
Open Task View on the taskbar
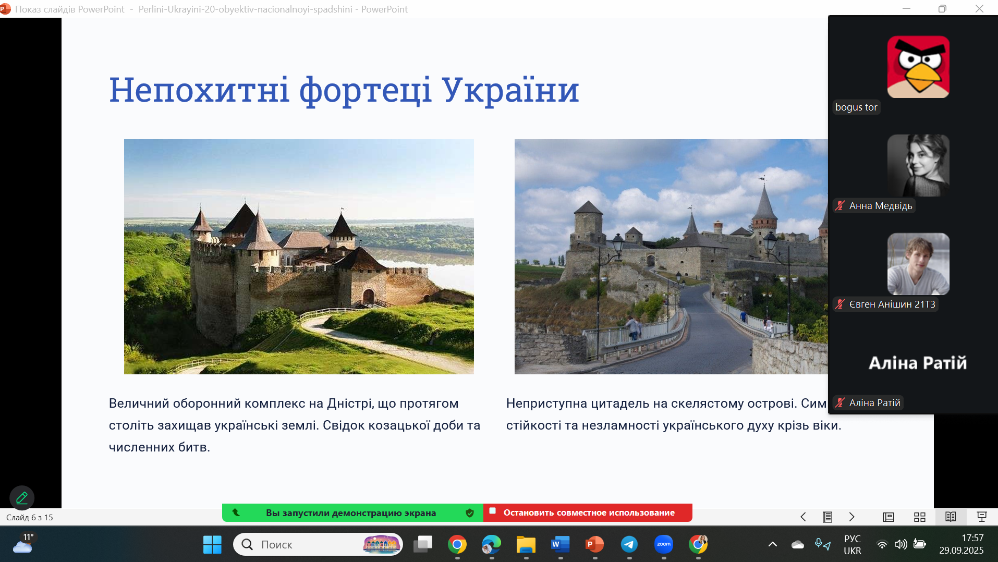423,544
